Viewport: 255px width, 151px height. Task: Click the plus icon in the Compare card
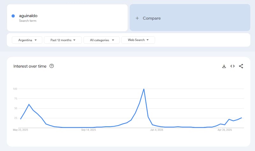(137, 18)
